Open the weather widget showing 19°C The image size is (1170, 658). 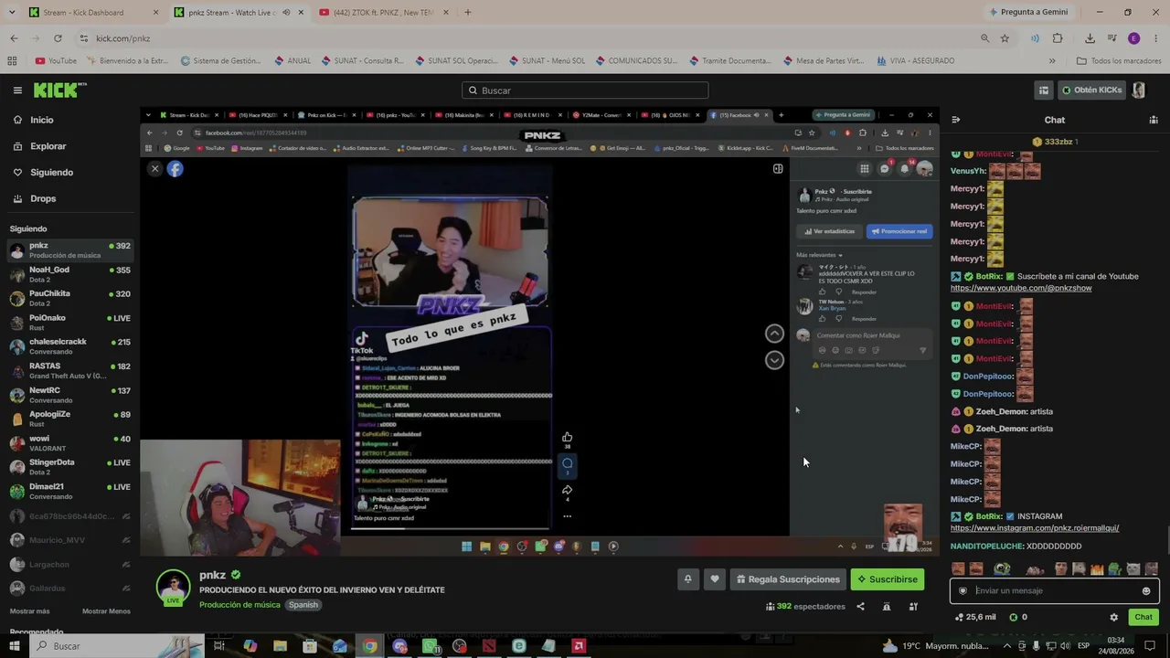(936, 646)
